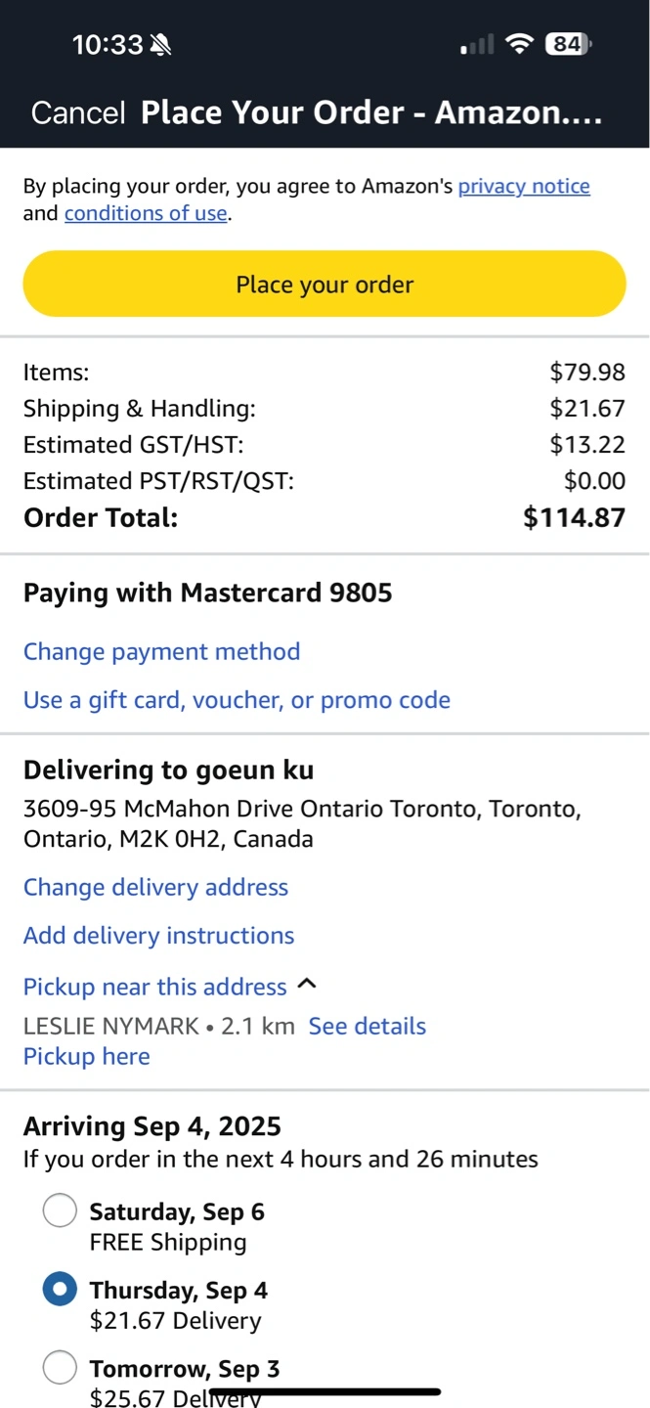This screenshot has height=1408, width=650.
Task: Change payment method
Action: [x=161, y=651]
